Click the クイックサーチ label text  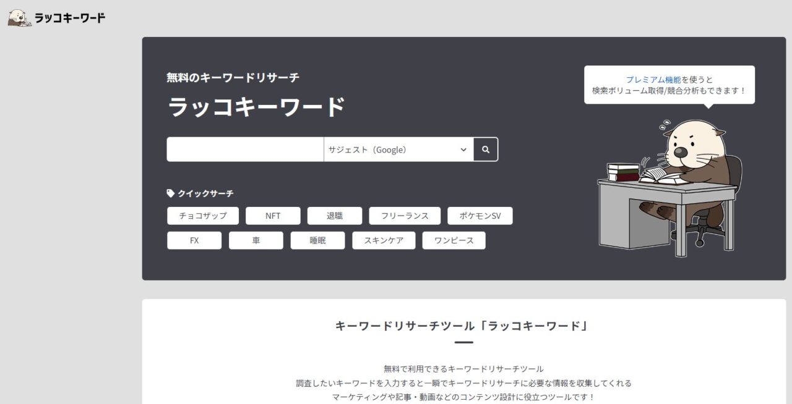pos(206,193)
